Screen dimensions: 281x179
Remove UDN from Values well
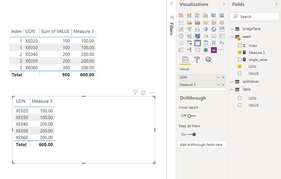click(223, 77)
